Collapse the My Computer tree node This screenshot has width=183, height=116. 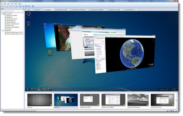pyautogui.click(x=2, y=14)
